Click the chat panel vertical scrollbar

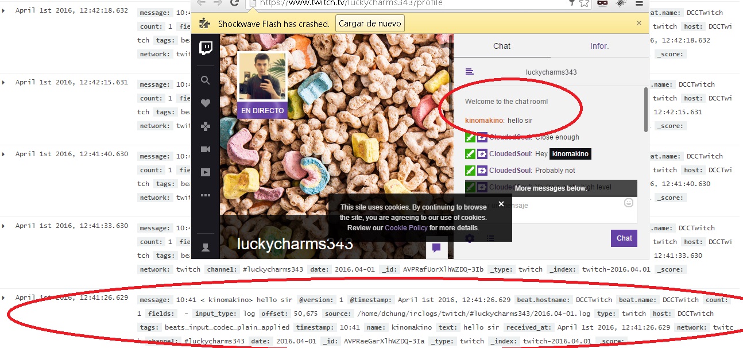646,109
